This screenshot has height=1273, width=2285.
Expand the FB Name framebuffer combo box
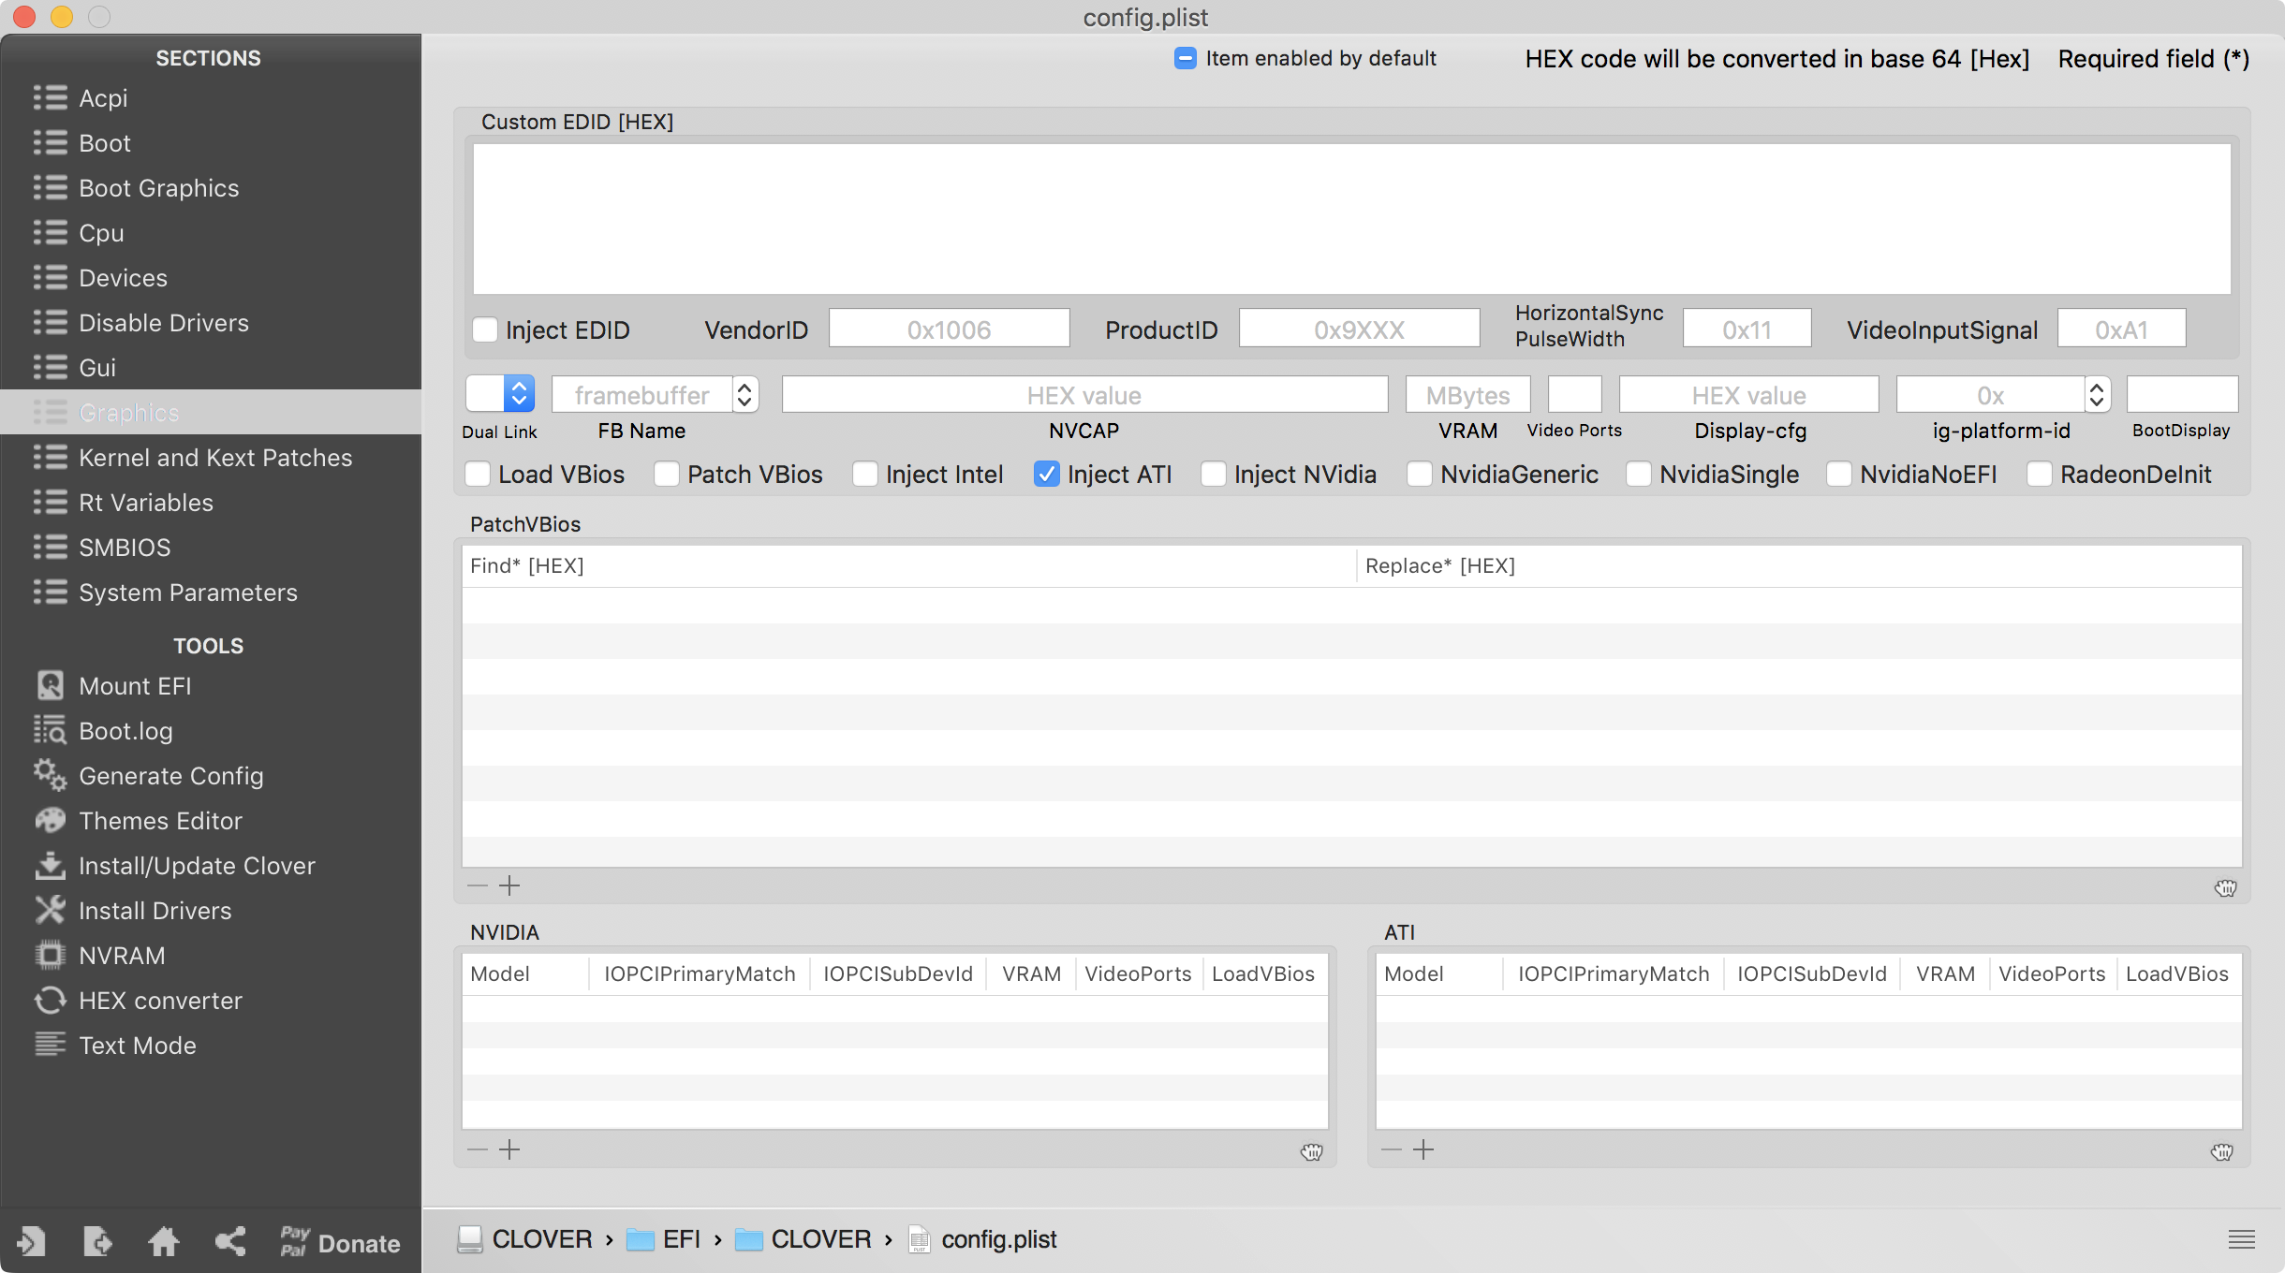coord(744,394)
